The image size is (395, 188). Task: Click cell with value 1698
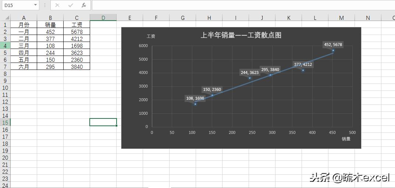77,46
